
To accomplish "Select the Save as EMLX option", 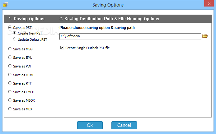I will tap(10, 92).
